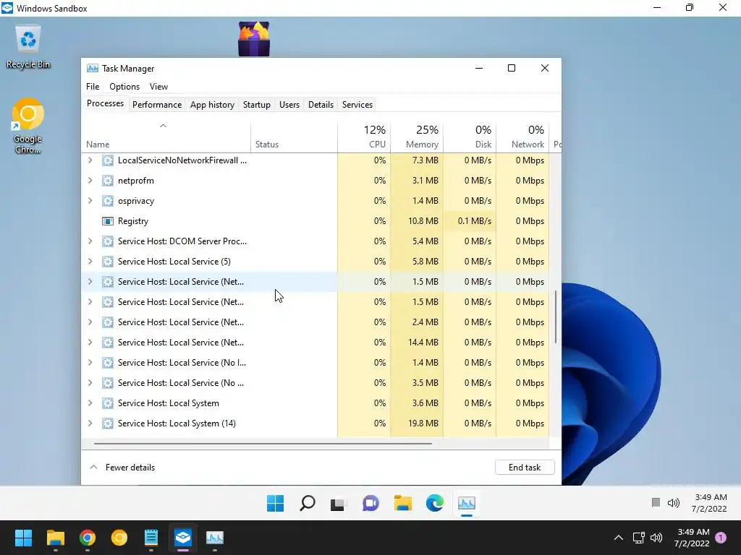741x555 pixels.
Task: Click Windows Sandbox icon on the host taskbar
Action: tap(183, 538)
